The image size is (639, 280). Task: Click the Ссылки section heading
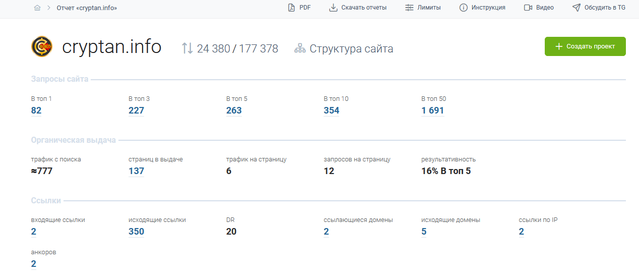(46, 200)
